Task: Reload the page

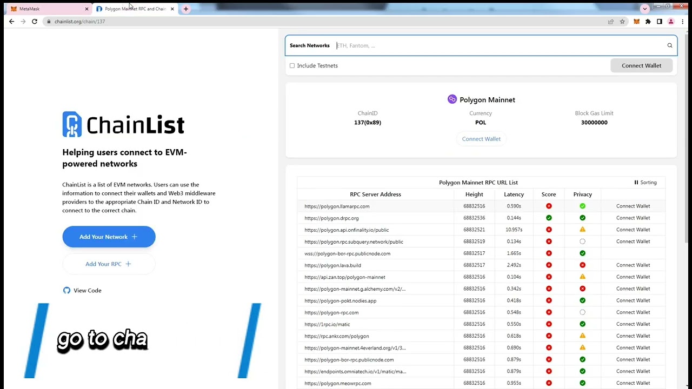Action: pyautogui.click(x=35, y=22)
